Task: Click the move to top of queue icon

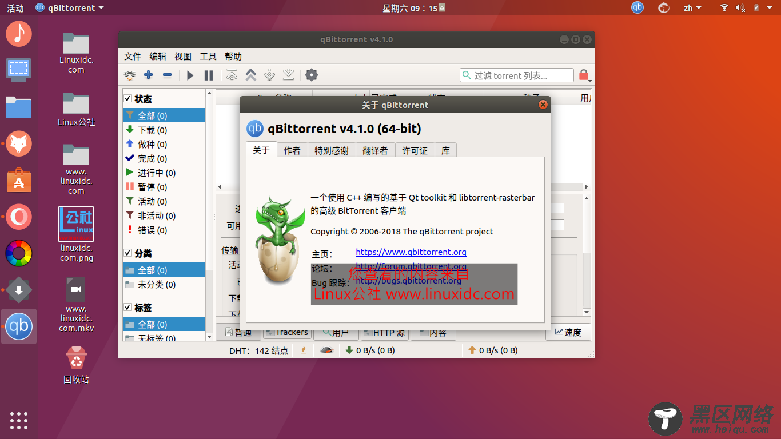Action: (232, 75)
